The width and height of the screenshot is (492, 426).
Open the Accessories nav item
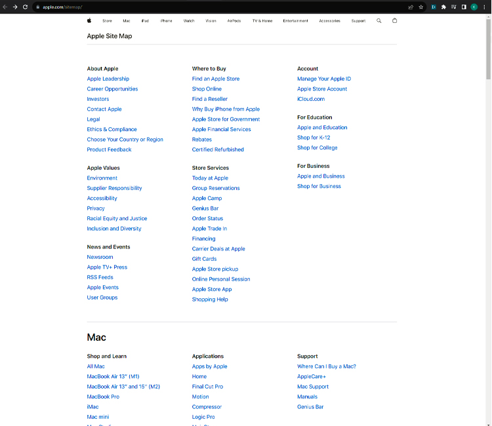tap(329, 21)
